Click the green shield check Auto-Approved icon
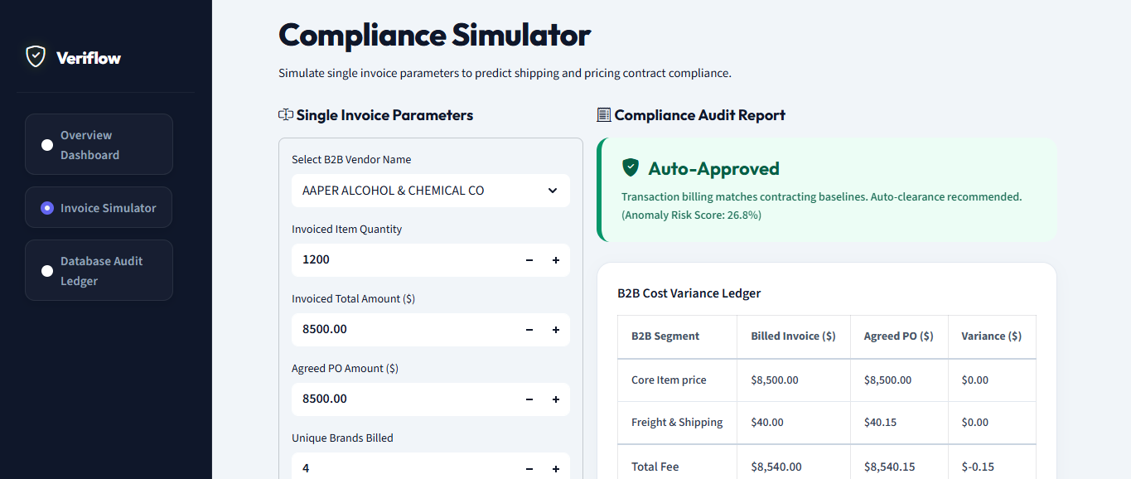Image resolution: width=1131 pixels, height=479 pixels. tap(631, 168)
